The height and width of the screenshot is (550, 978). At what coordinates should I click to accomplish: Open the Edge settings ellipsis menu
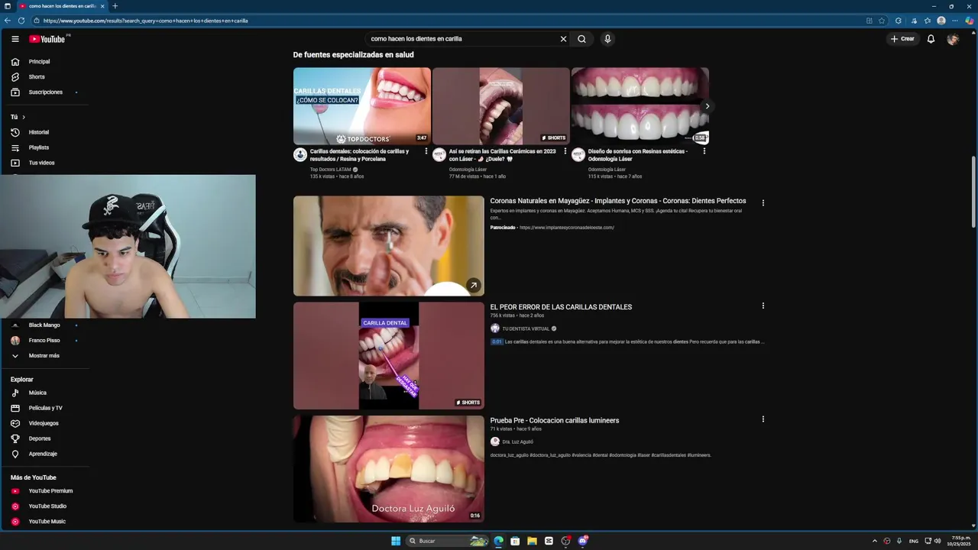tap(954, 21)
